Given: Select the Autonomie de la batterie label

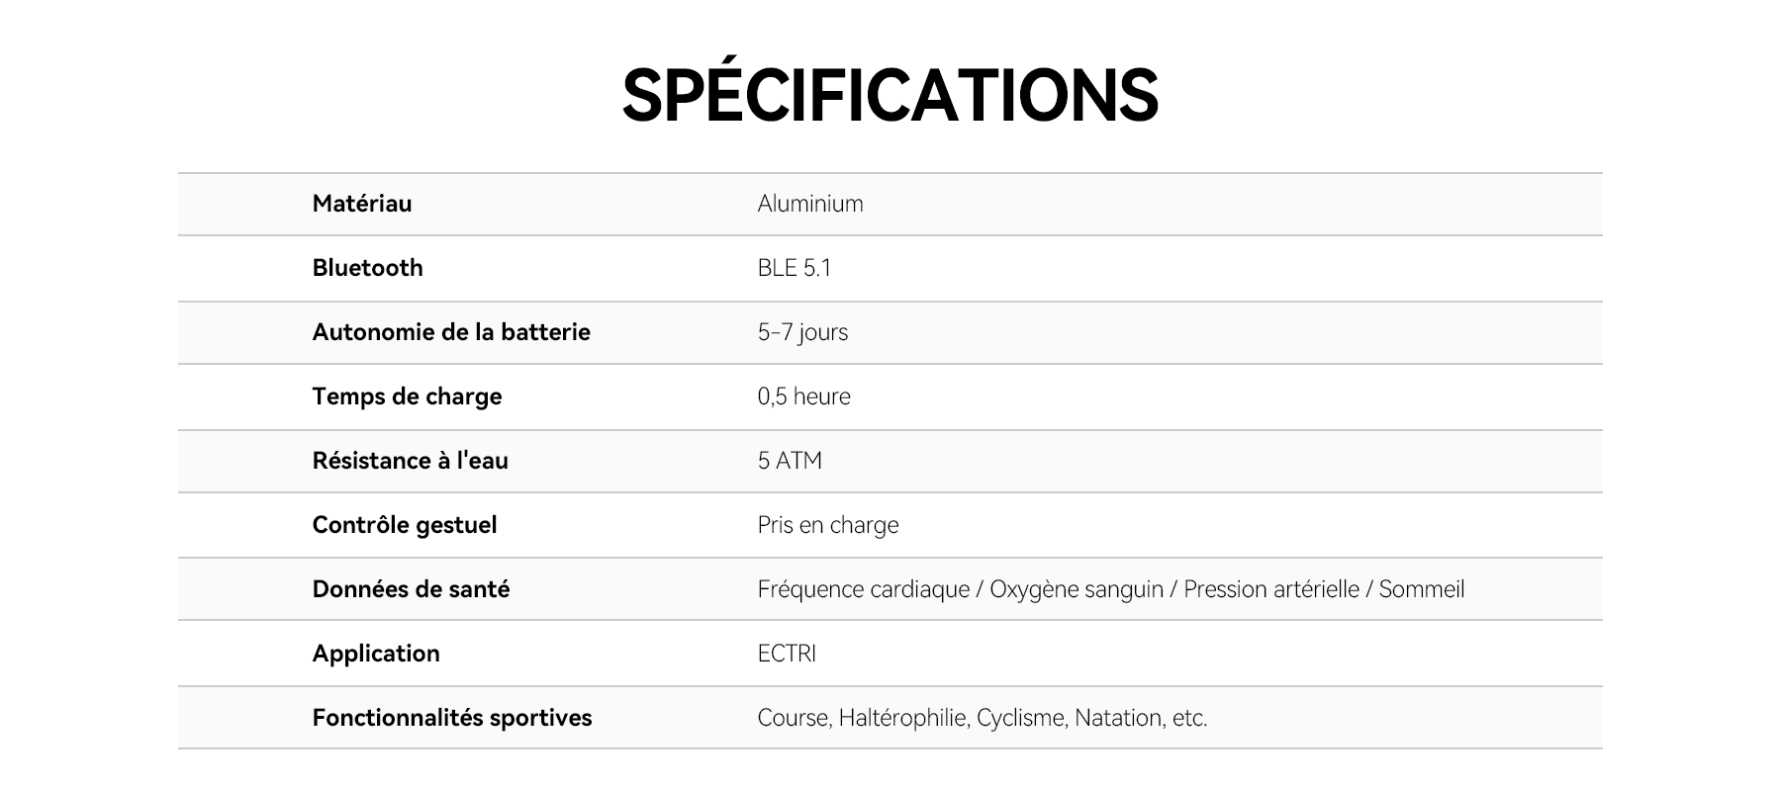Looking at the screenshot, I should click(x=451, y=332).
